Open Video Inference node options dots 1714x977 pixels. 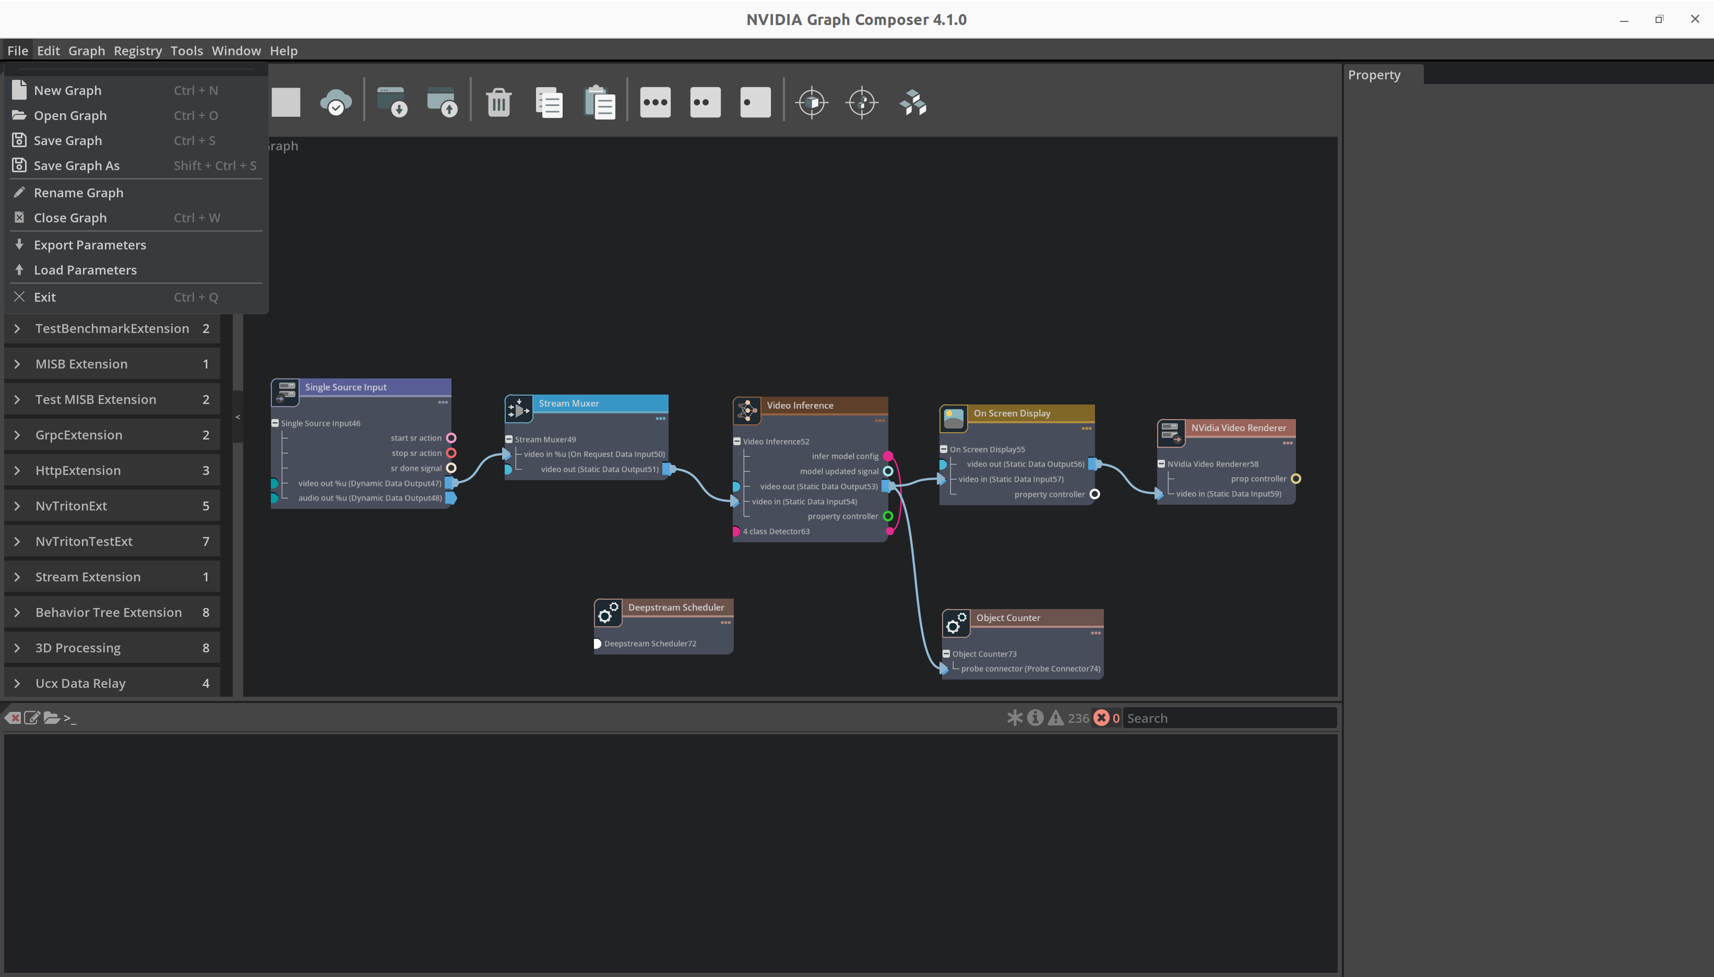879,421
